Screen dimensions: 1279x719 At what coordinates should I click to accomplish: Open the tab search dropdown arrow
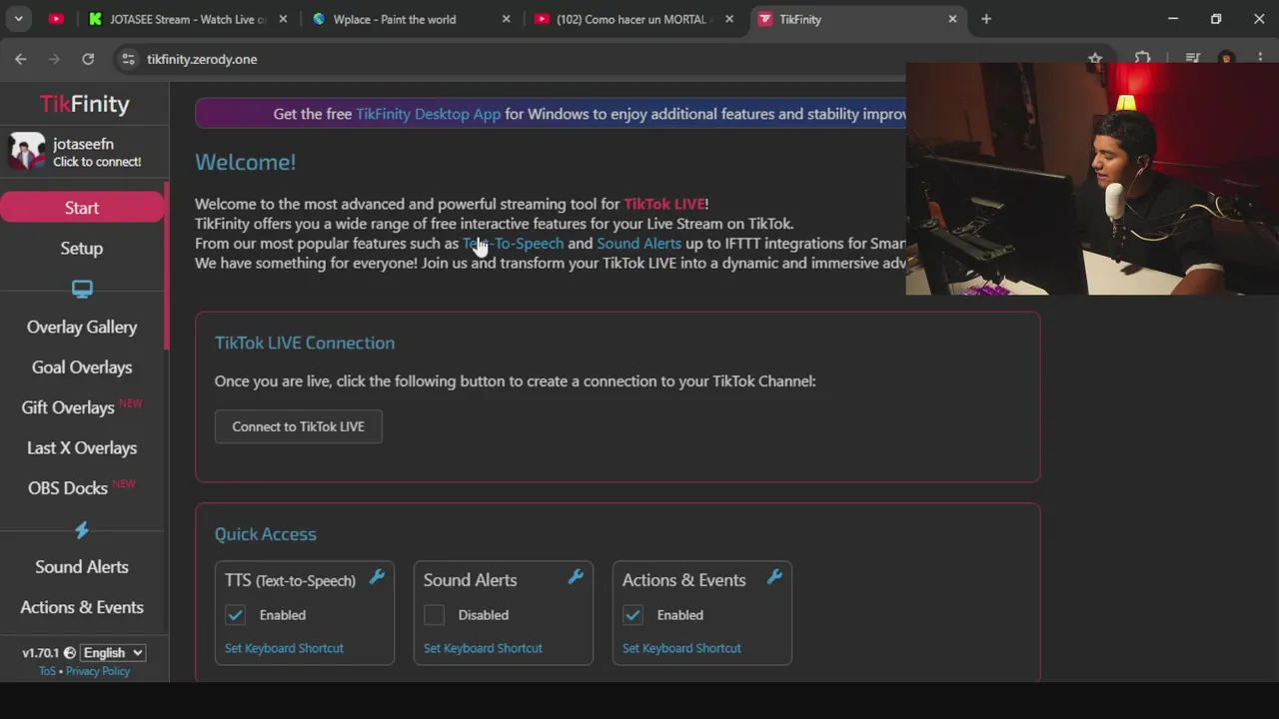coord(18,19)
